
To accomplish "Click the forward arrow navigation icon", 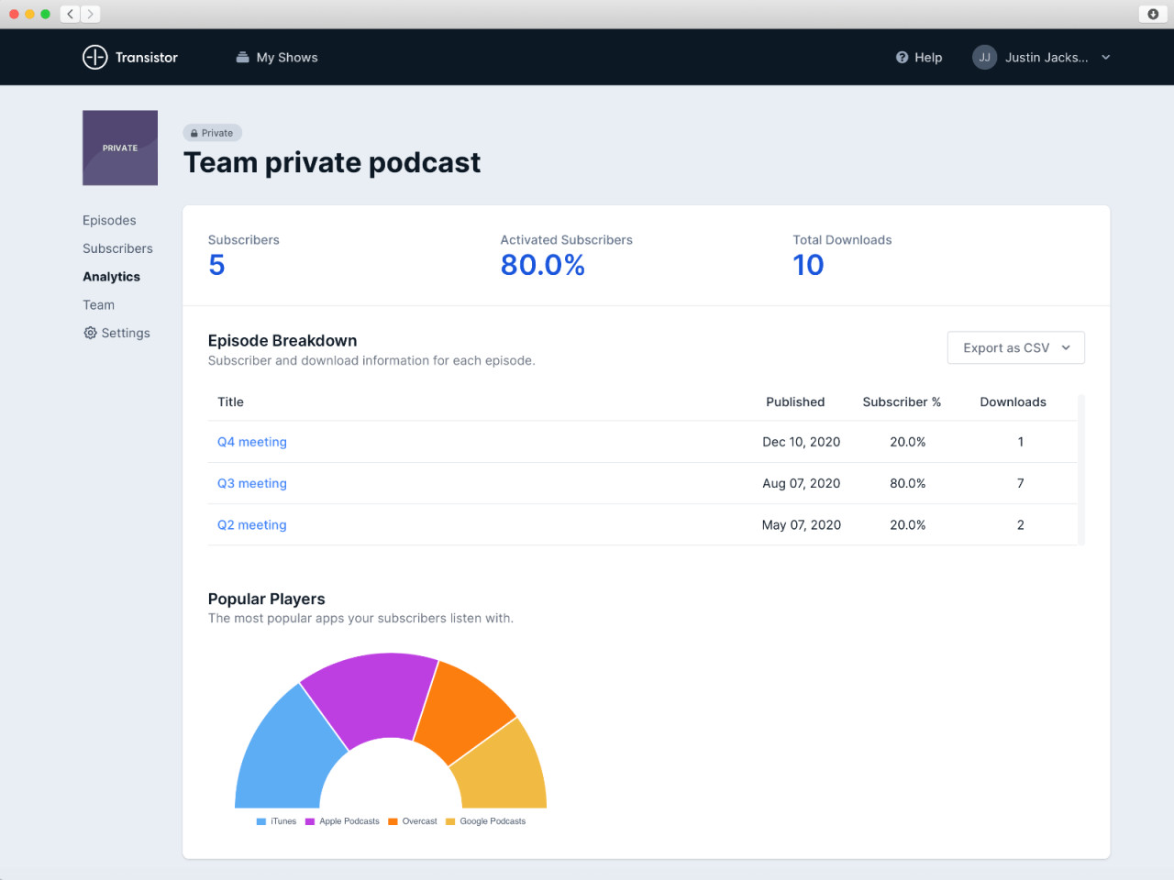I will click(x=90, y=14).
